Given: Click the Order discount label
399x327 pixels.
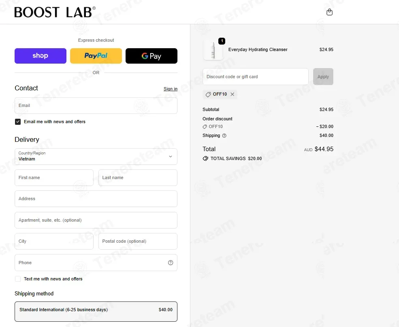Looking at the screenshot, I should (217, 119).
